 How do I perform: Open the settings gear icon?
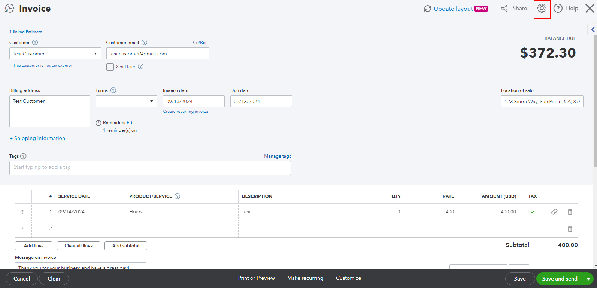542,9
